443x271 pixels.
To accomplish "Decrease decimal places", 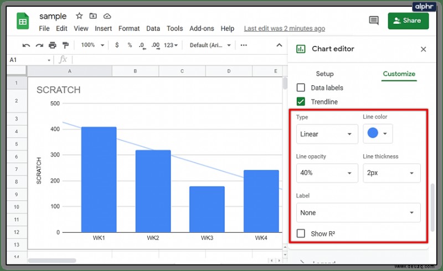I will click(142, 45).
